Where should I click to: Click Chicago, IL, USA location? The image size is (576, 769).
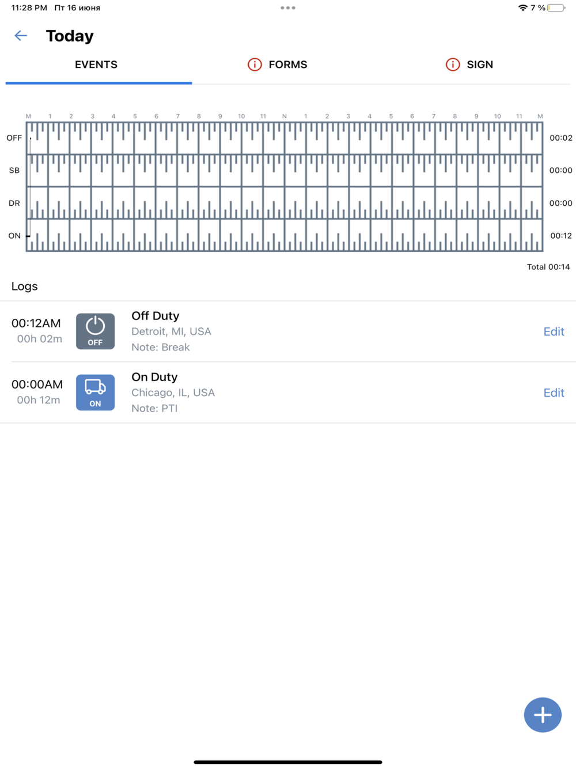[x=173, y=393]
